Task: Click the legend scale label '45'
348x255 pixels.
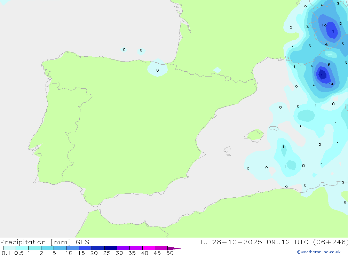Action: [157, 253]
